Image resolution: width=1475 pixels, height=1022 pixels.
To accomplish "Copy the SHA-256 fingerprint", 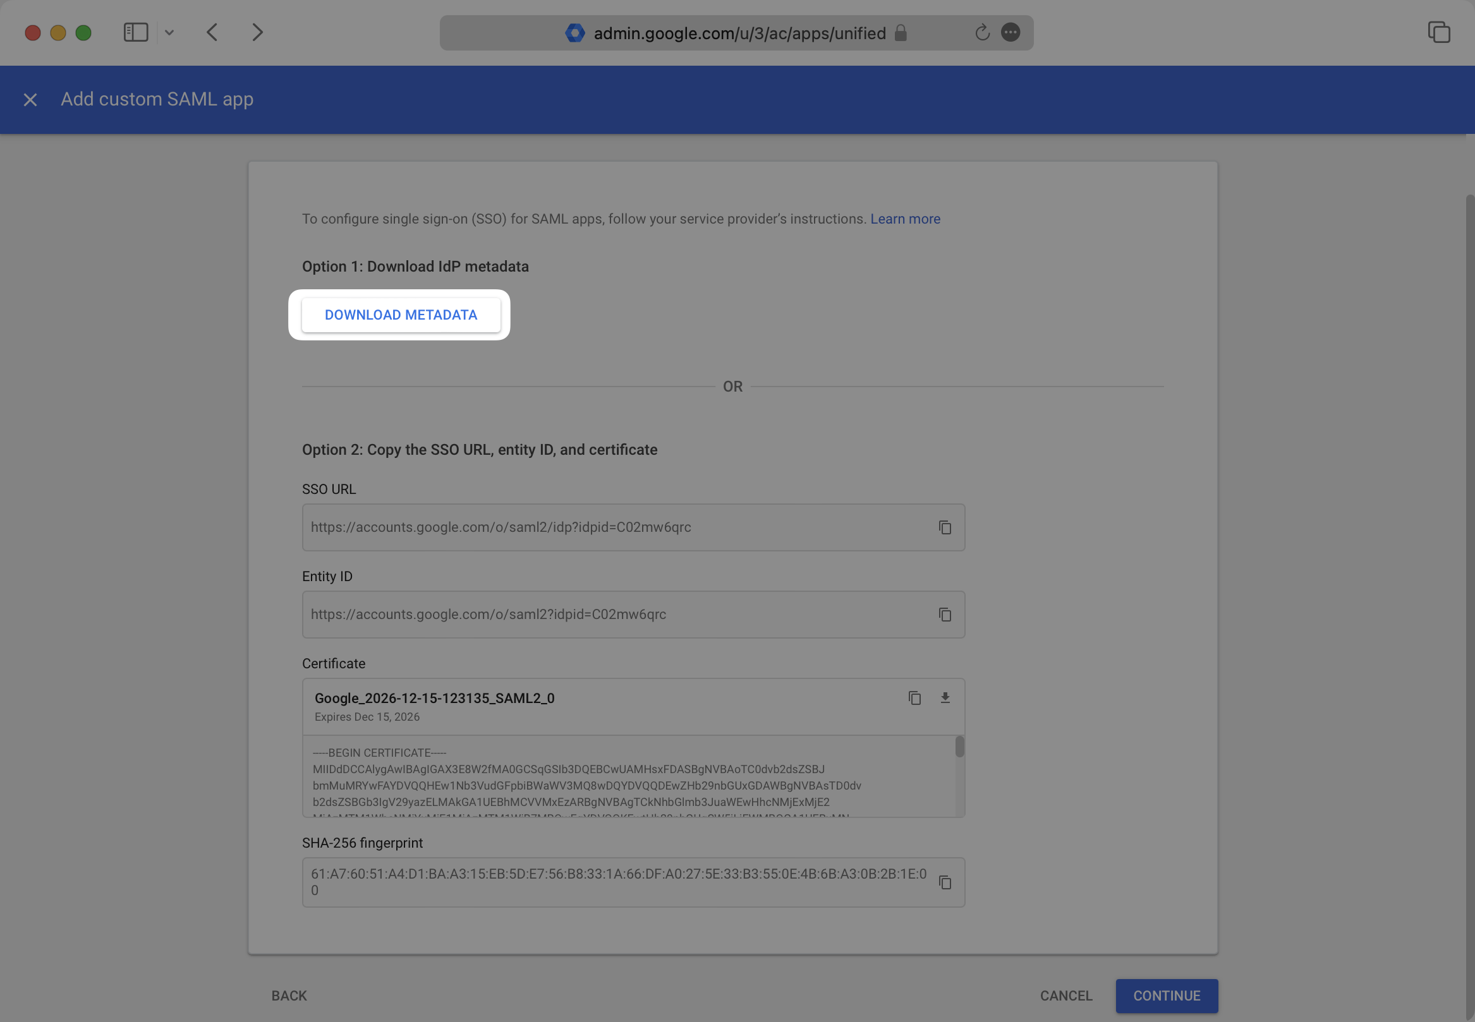I will click(x=944, y=882).
